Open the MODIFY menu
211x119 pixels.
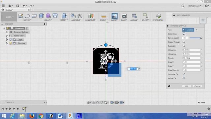pos(64,20)
